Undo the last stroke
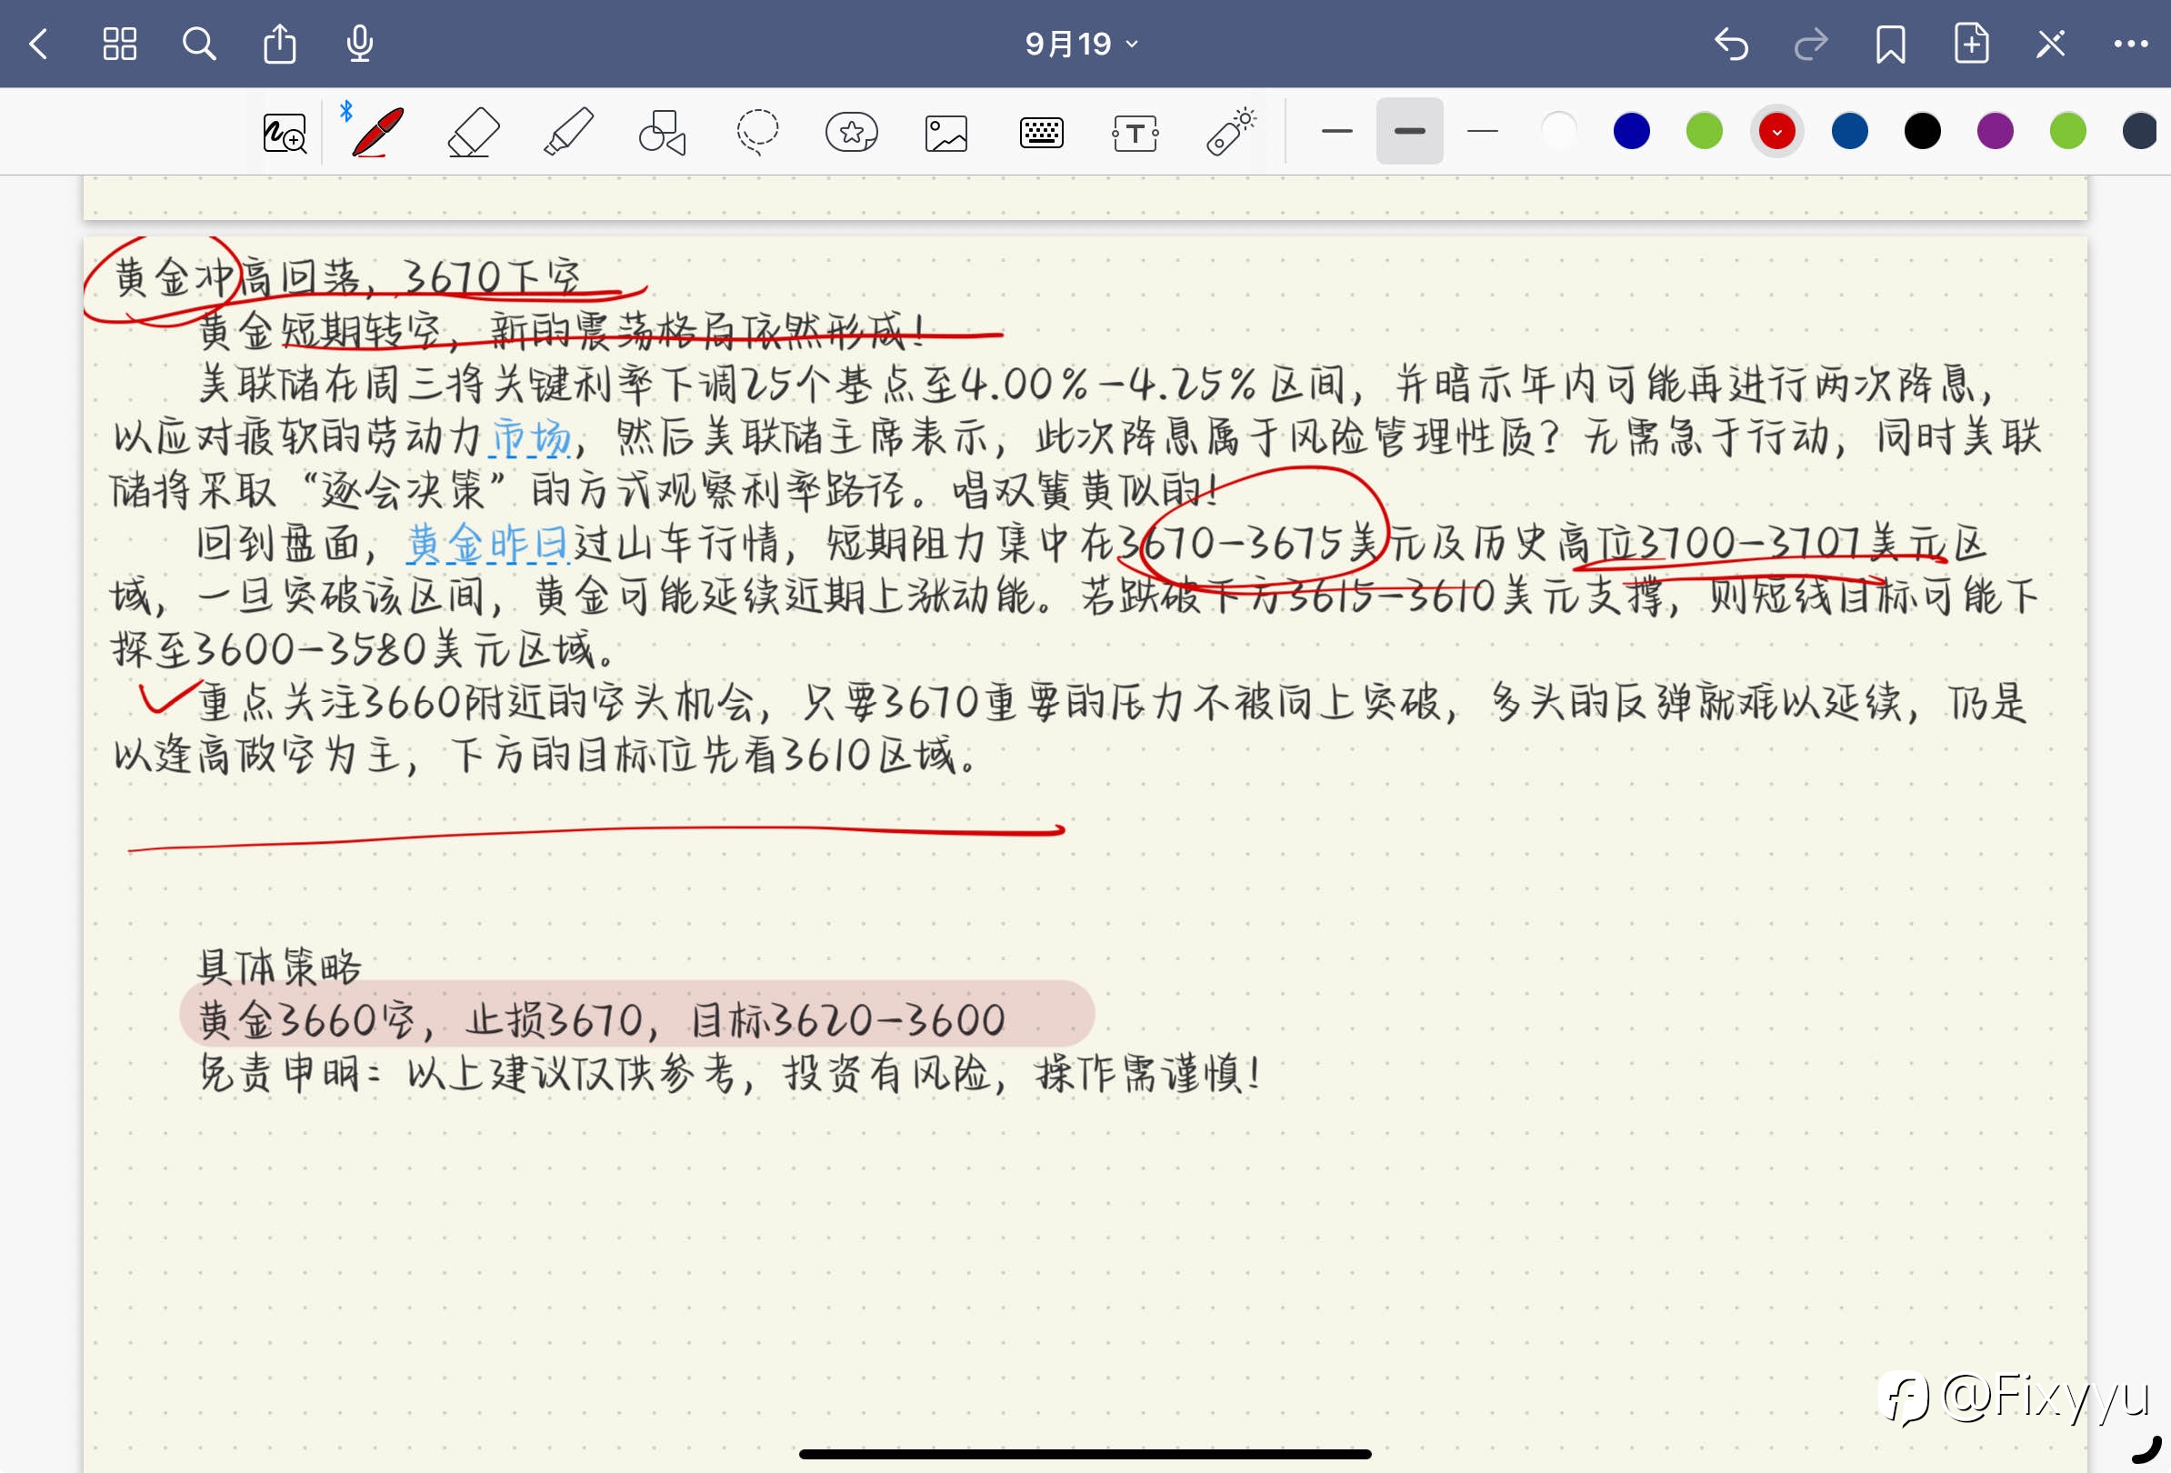 pyautogui.click(x=1731, y=44)
